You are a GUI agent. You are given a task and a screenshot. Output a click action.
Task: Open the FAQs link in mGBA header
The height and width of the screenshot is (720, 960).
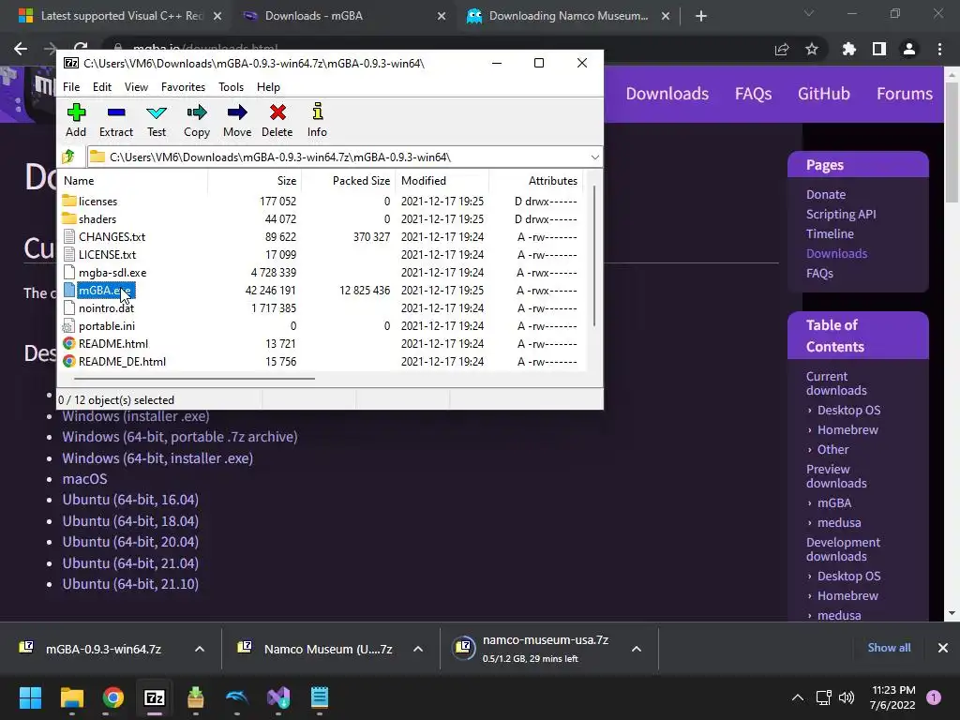coord(753,94)
